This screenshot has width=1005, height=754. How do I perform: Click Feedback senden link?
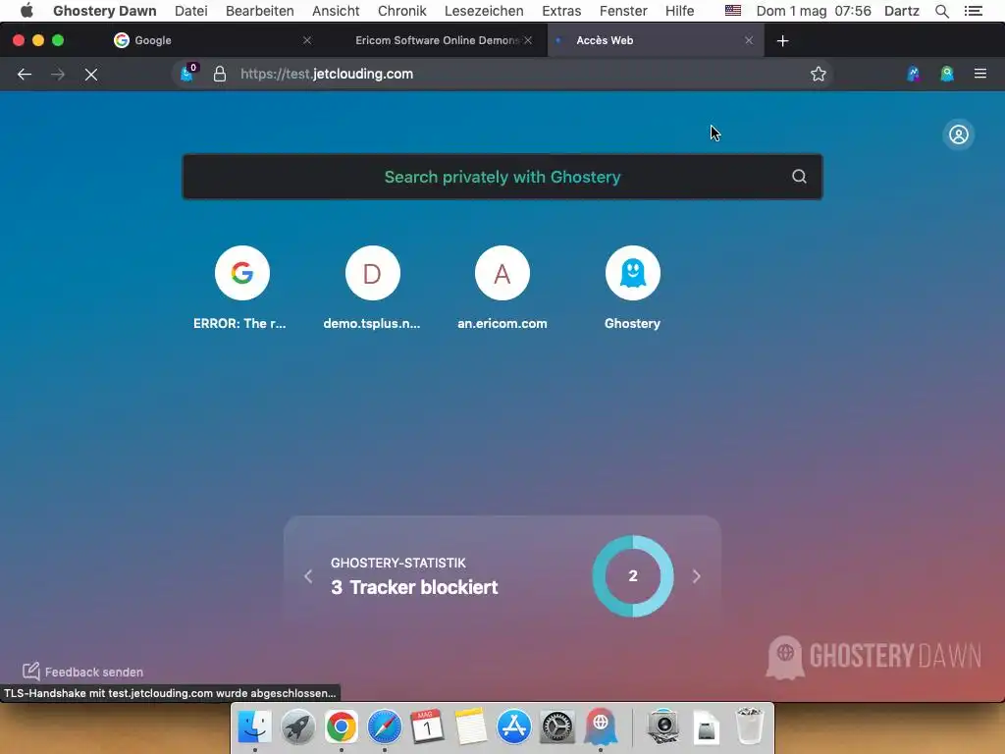click(x=82, y=672)
